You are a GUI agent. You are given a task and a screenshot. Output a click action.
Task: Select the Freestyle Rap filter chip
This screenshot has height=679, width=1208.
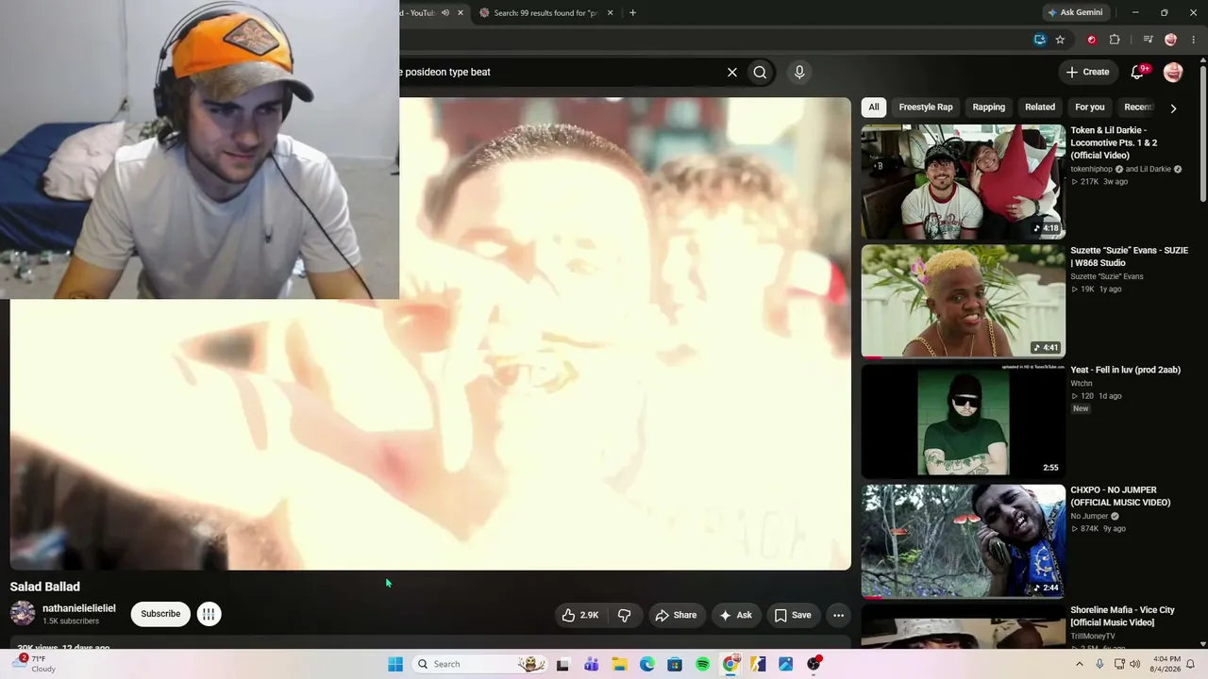(x=926, y=108)
